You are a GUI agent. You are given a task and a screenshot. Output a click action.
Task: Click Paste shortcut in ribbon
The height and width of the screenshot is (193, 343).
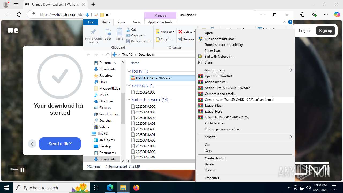coord(138,41)
